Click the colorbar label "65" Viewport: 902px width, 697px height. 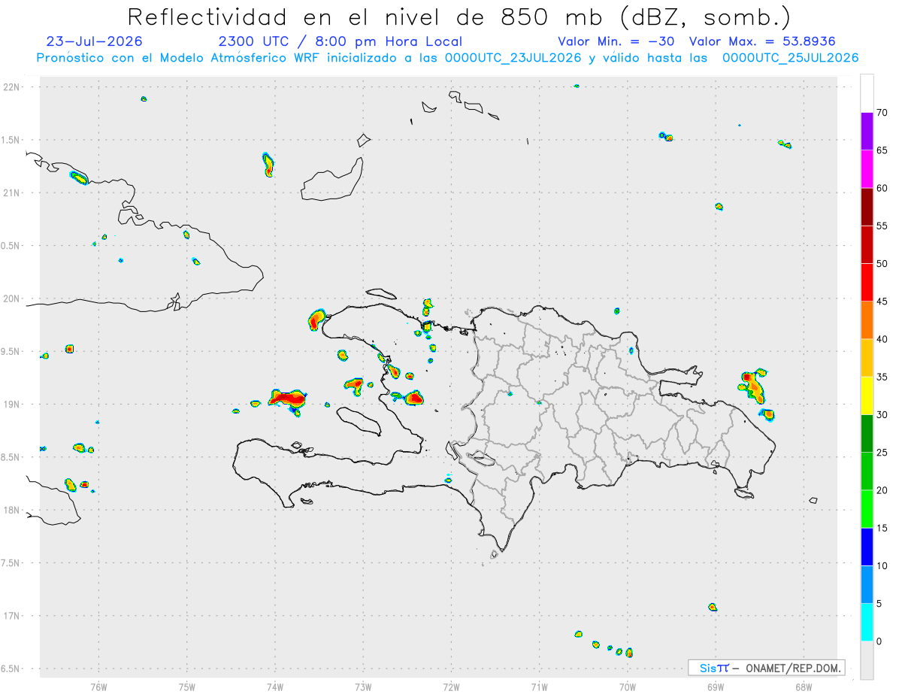pos(882,150)
